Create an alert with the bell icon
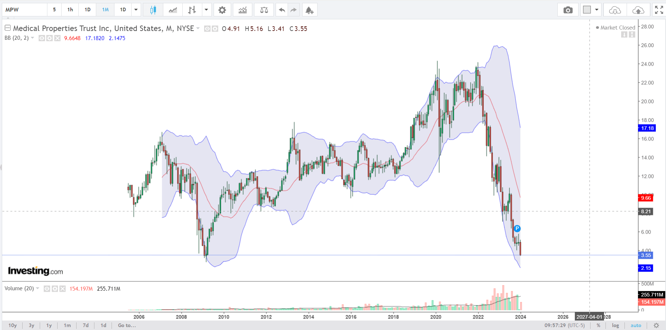Viewport: 666px width, 330px height. [x=309, y=9]
